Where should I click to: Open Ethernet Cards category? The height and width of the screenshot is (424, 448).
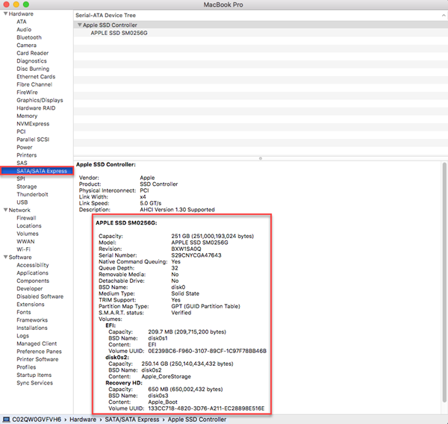(36, 77)
